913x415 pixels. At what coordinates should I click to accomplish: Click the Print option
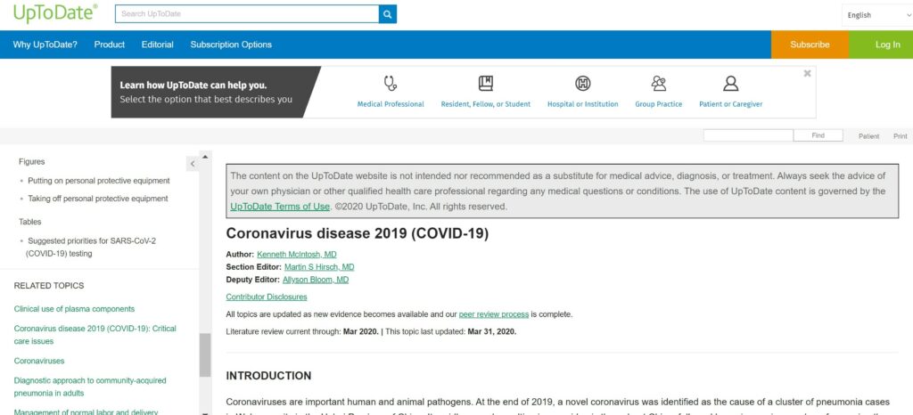[x=901, y=136]
